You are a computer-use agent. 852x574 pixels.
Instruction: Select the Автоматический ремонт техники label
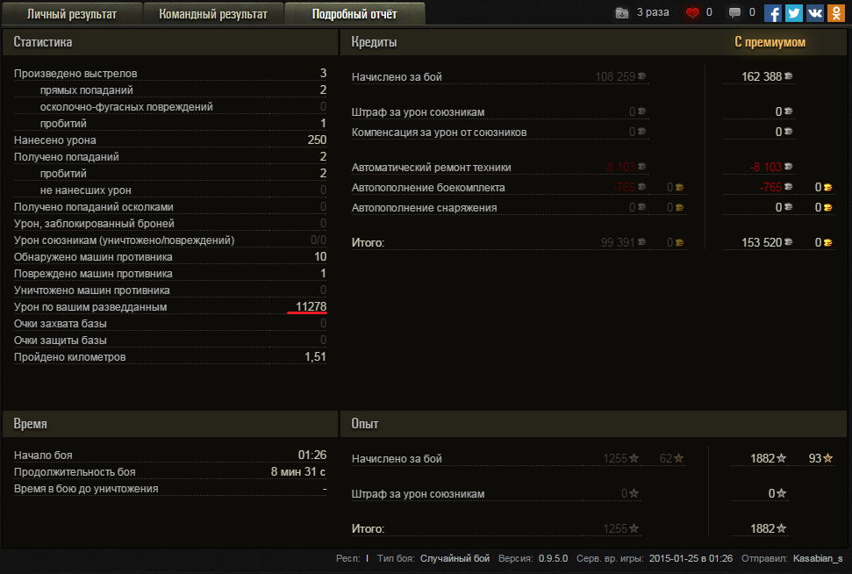click(x=431, y=168)
